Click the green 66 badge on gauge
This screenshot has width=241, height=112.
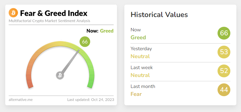coord(85,42)
